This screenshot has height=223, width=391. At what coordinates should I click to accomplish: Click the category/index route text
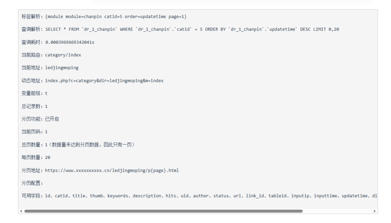coord(63,55)
